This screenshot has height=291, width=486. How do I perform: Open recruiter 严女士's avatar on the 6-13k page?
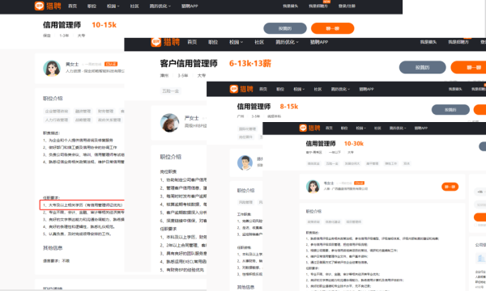(x=169, y=122)
